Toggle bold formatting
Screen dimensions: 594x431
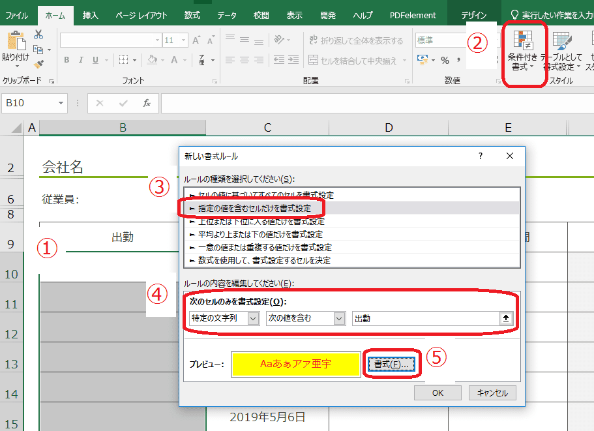67,60
